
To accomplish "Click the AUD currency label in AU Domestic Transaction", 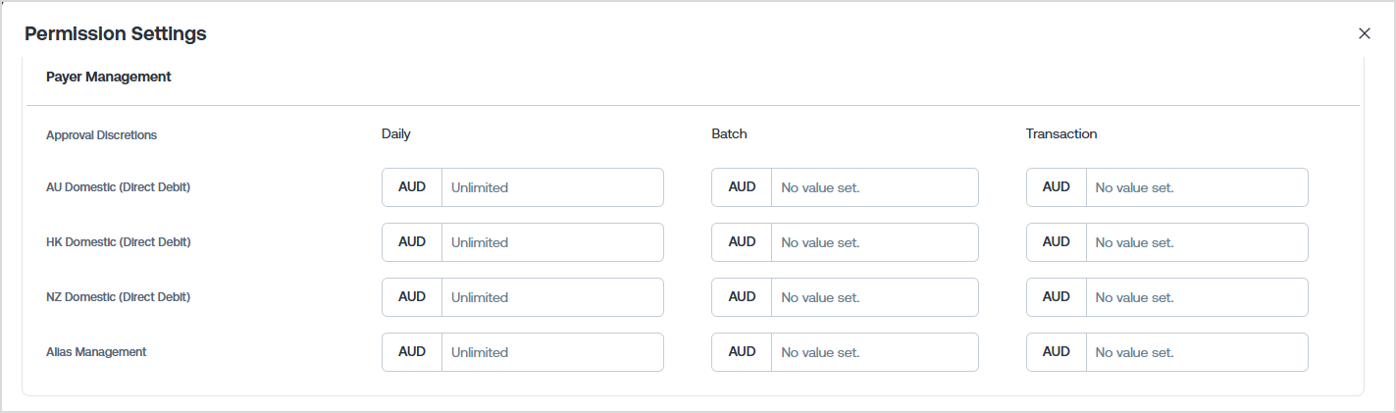I will (x=1057, y=186).
